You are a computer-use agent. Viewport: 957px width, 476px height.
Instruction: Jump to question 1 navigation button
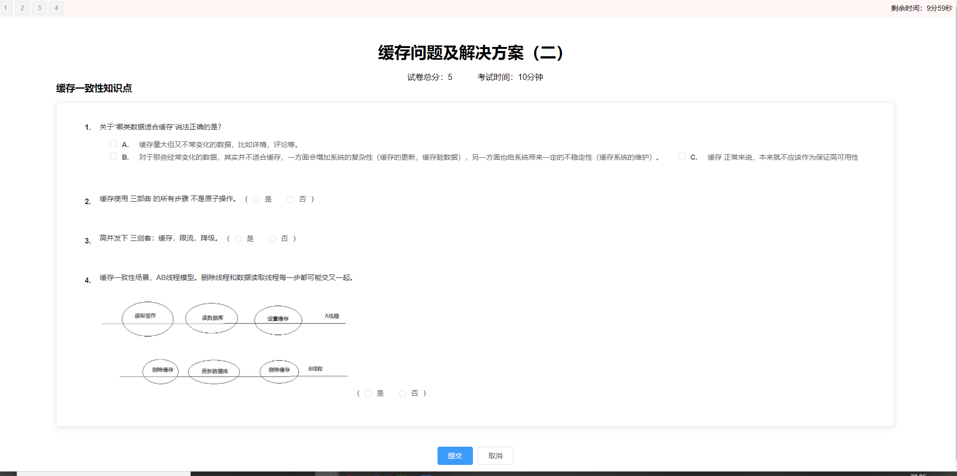6,8
